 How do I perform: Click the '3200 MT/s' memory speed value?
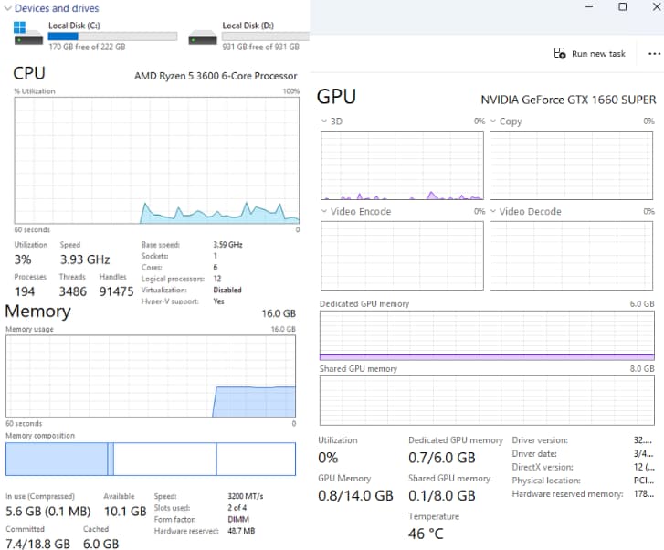pyautogui.click(x=246, y=496)
